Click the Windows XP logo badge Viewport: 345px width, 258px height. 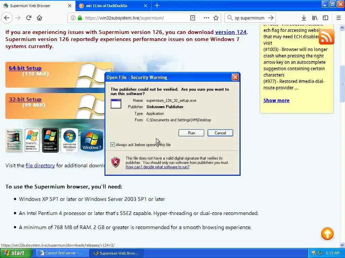click(51, 140)
